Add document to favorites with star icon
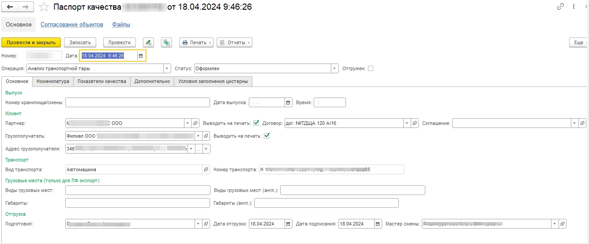589x244 pixels. 44,7
